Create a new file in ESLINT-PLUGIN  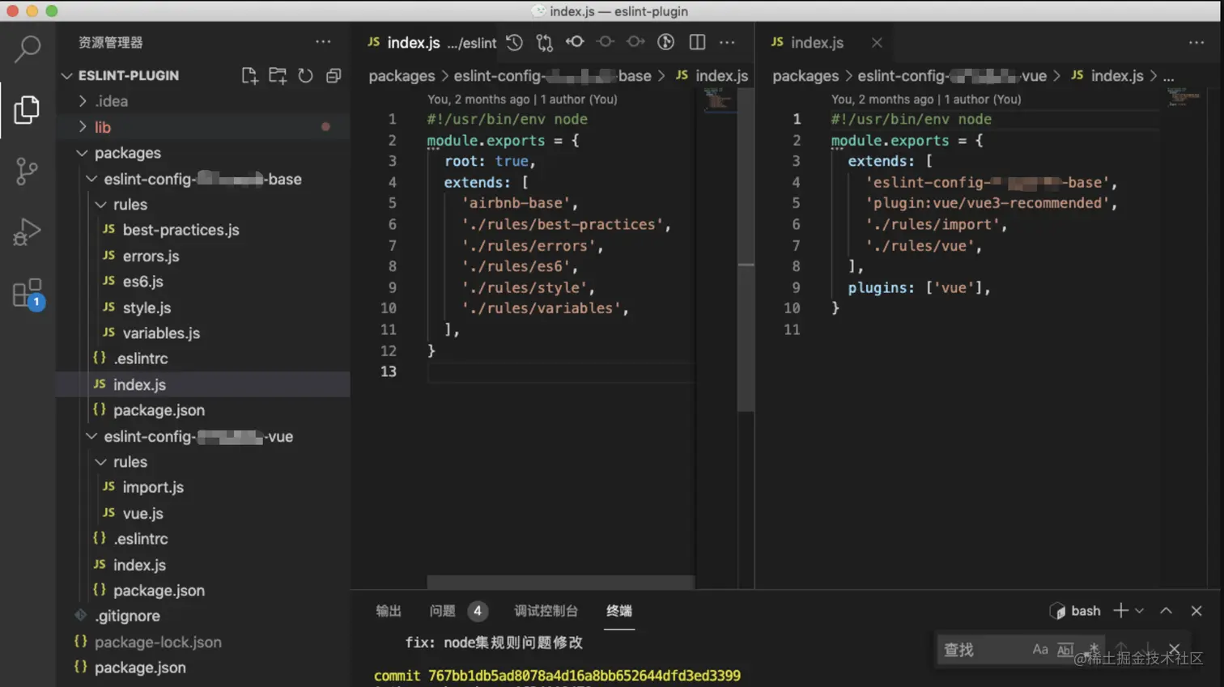pyautogui.click(x=249, y=75)
